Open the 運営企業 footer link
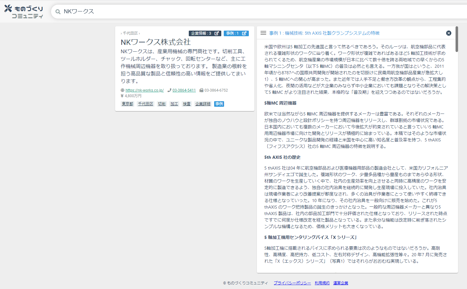This screenshot has height=289, width=467. click(341, 283)
